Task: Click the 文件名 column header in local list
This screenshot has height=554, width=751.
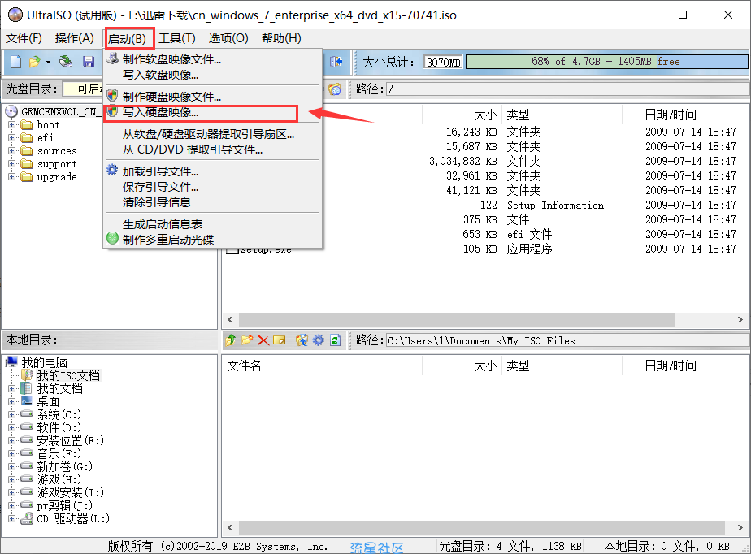Action: [x=323, y=366]
